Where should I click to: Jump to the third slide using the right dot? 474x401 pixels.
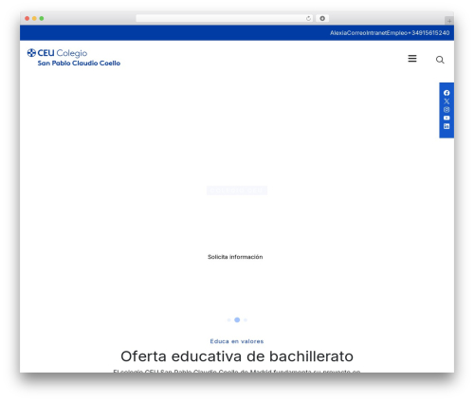(246, 319)
